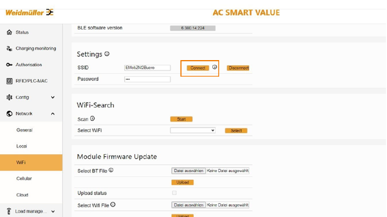Image resolution: width=387 pixels, height=217 pixels.
Task: Click the info icon next to Select Wifi File
Action: click(113, 204)
